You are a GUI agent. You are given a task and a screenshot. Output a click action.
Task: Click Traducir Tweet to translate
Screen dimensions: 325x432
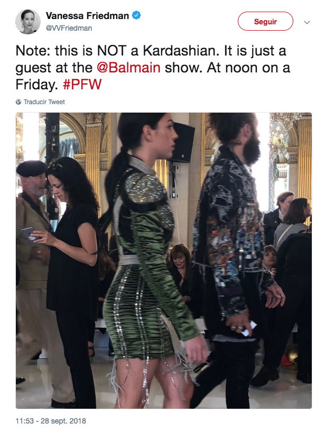coord(44,102)
